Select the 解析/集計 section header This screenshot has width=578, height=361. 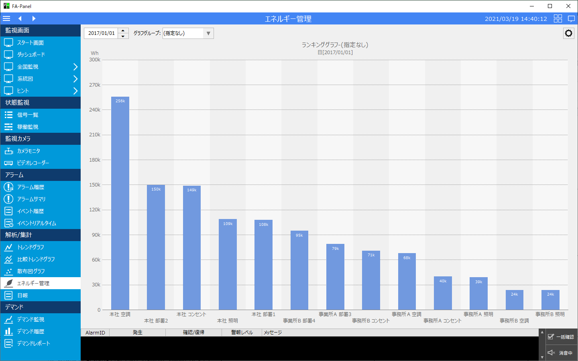coord(40,235)
